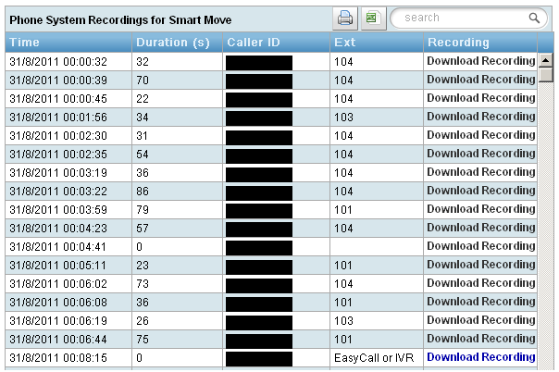Download recording for 00:00:32 call
Screen dimensions: 559x372
coord(480,61)
